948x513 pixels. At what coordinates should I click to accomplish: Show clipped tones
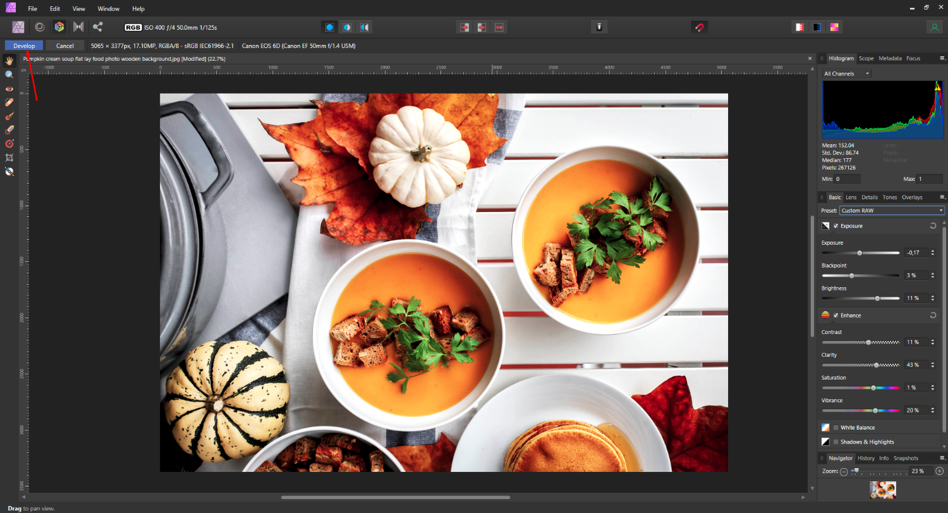click(x=835, y=27)
